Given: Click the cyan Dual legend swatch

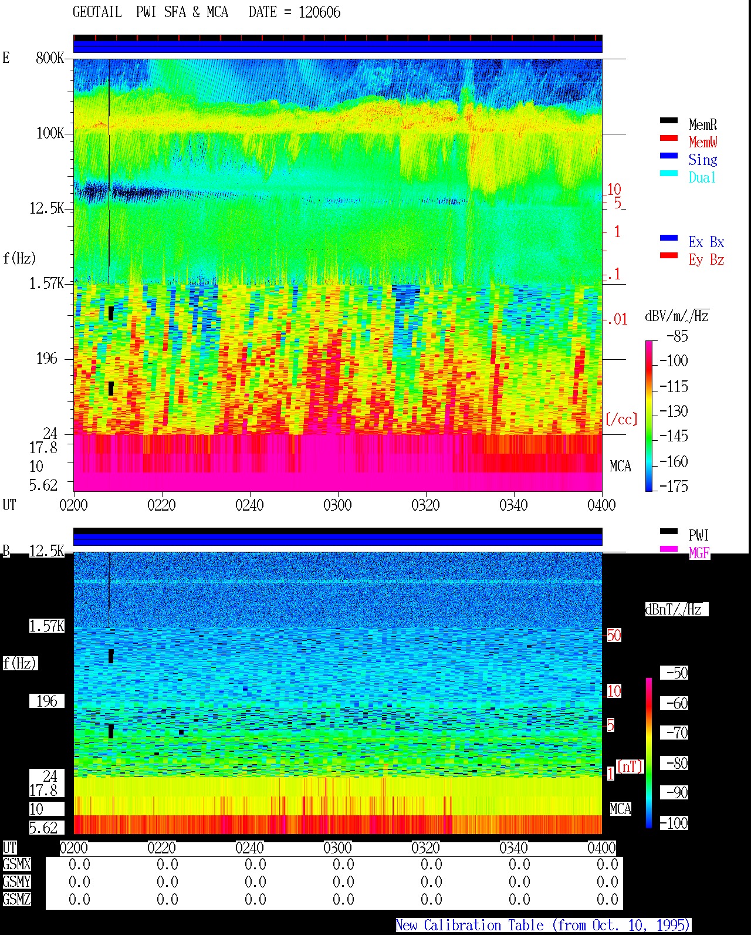Looking at the screenshot, I should (669, 174).
